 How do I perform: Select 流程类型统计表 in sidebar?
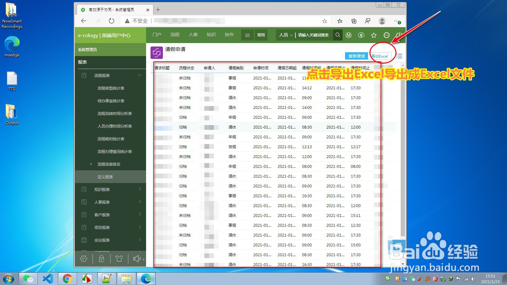111,88
